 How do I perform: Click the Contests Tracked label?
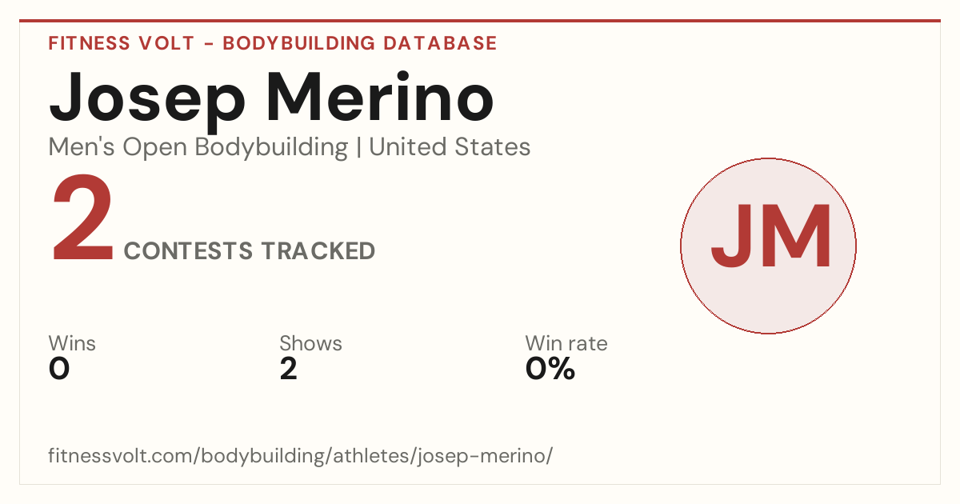[250, 251]
